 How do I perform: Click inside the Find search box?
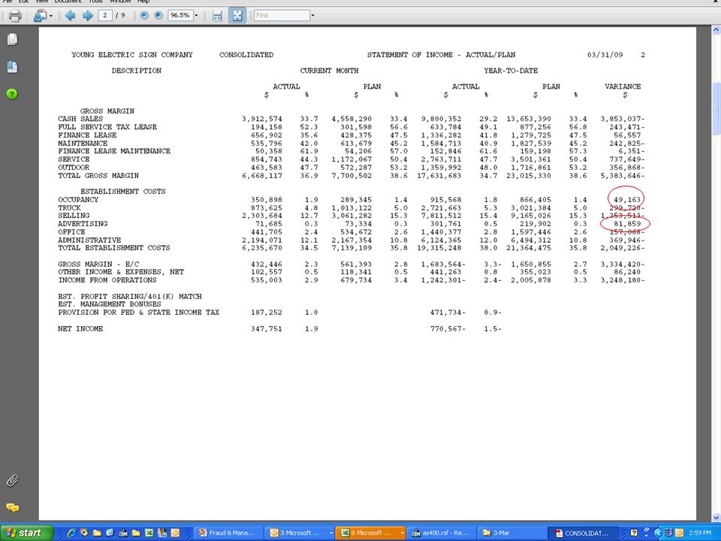click(282, 15)
